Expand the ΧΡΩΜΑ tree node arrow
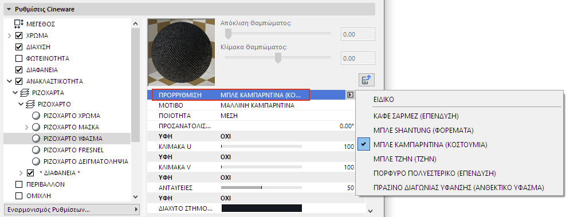This screenshot has width=566, height=217. click(x=9, y=35)
